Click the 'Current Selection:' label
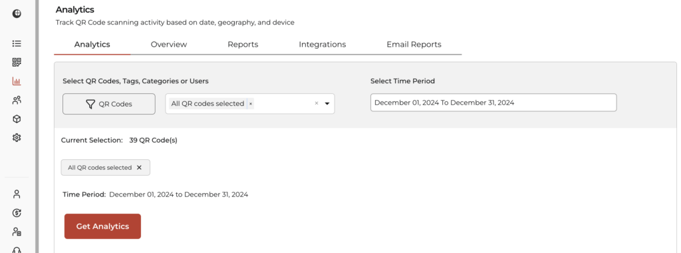The width and height of the screenshot is (681, 253). (x=92, y=140)
